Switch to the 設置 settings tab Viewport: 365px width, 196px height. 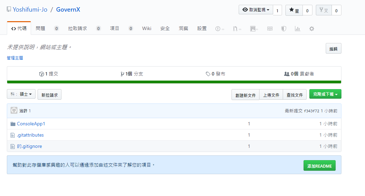tap(202, 28)
